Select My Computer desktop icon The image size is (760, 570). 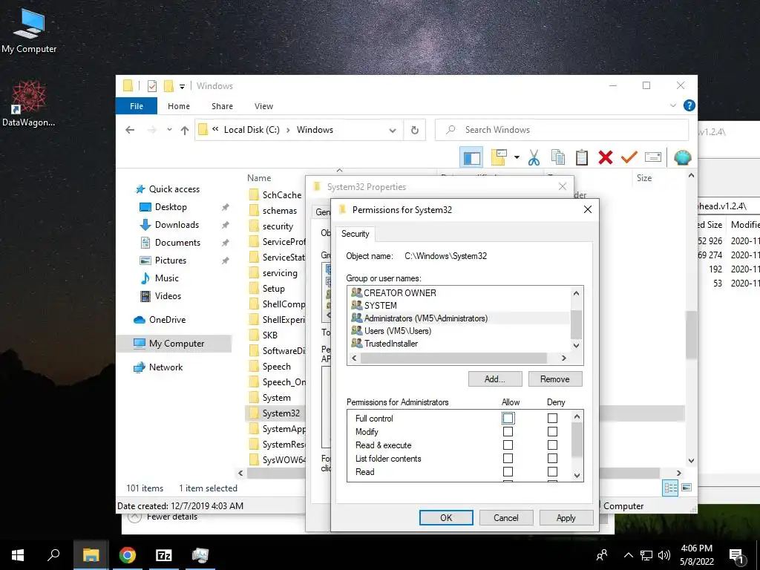29,30
